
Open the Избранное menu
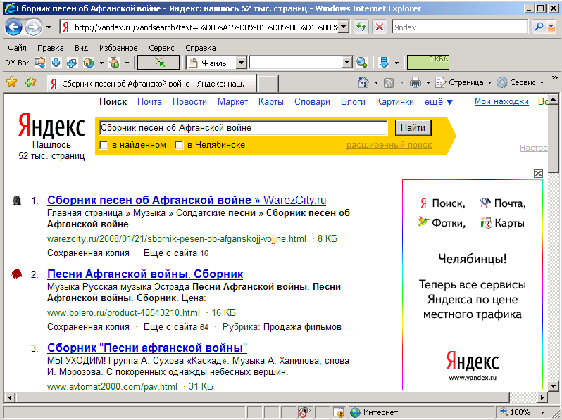point(118,48)
